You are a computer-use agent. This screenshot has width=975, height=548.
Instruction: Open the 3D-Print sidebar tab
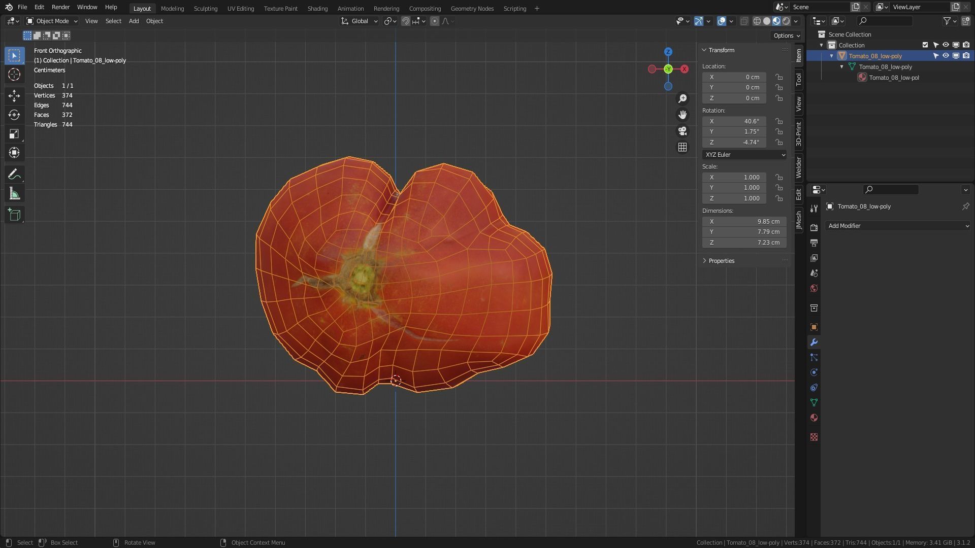point(799,134)
